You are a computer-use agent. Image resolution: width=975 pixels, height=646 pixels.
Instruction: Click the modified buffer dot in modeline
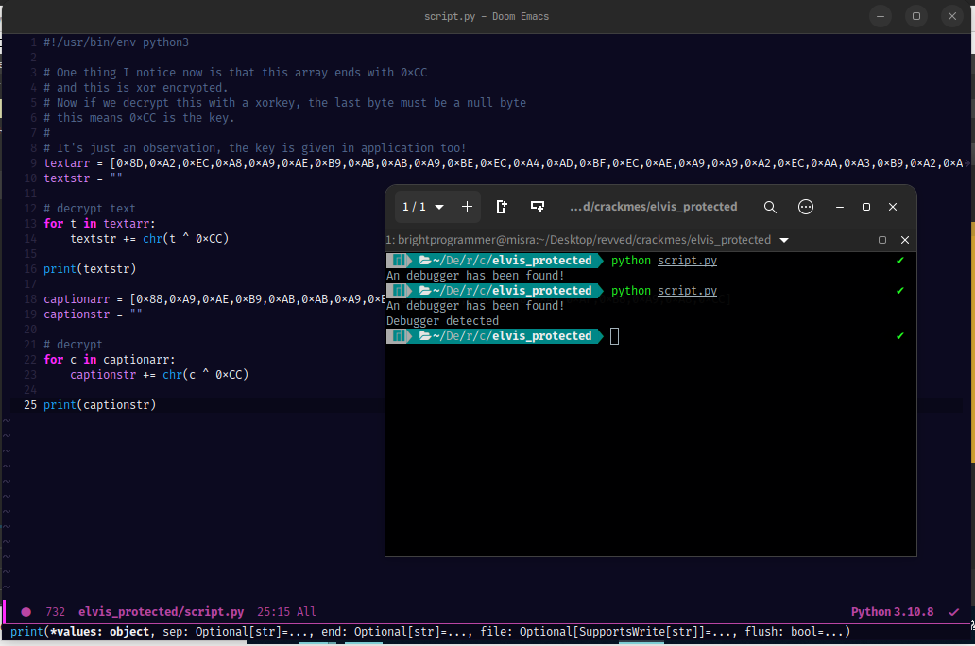(x=26, y=612)
